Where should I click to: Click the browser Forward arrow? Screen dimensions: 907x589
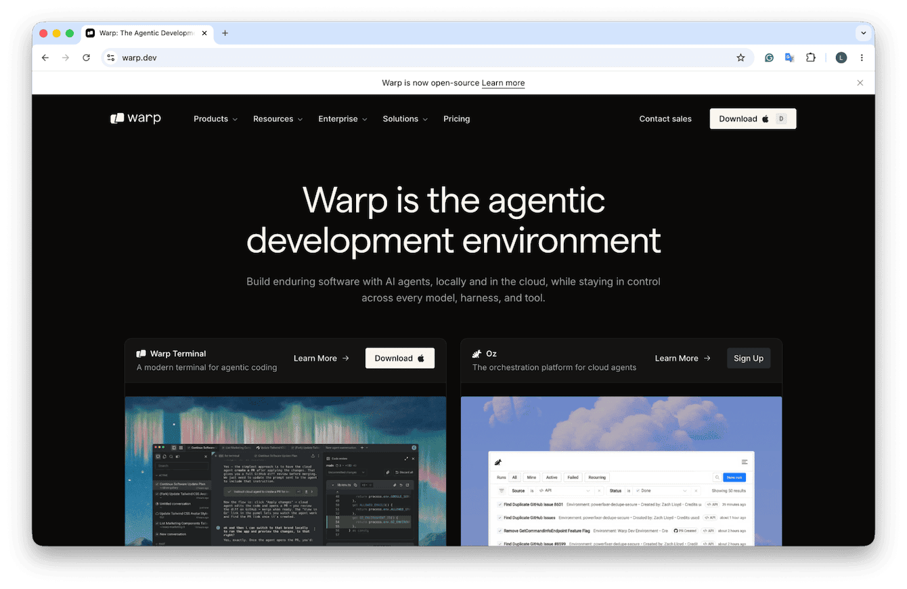66,57
